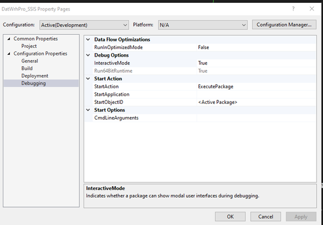Screen dimensions: 323x225
Task: Select General under Configuration Properties
Action: (29, 61)
